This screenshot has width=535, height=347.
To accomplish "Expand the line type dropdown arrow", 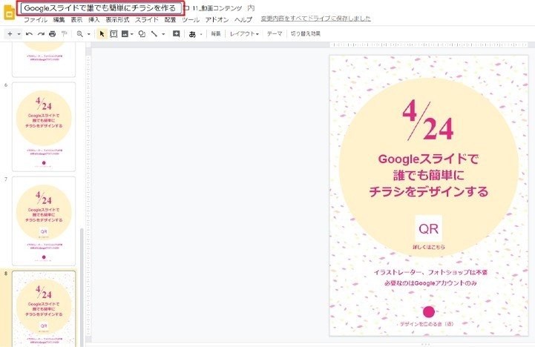I will (163, 34).
